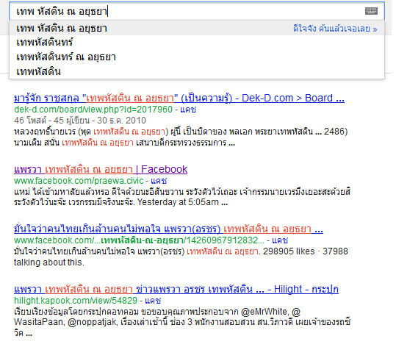Click the www.facebook.com/praewa.civic URL text
396x347 pixels.
[x=79, y=181]
